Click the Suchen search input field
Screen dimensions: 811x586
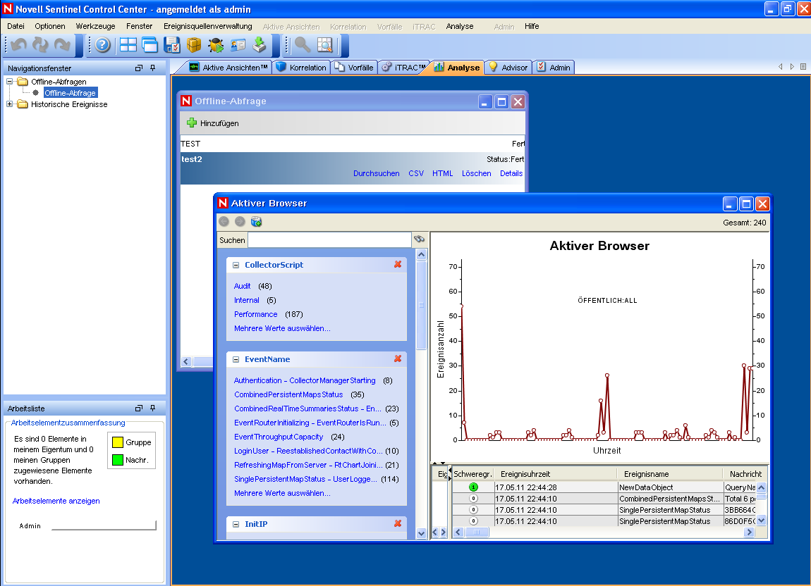pos(329,240)
